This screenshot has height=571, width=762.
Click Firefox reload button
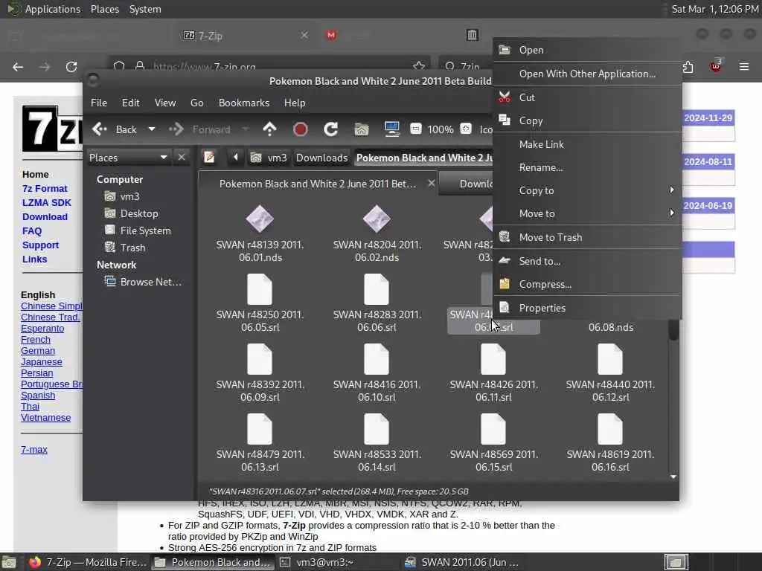(71, 66)
